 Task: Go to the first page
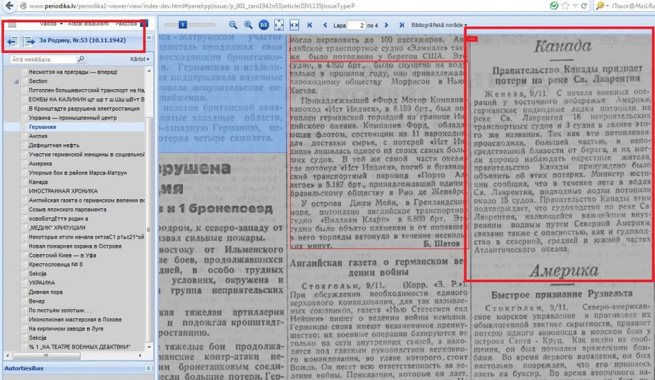(x=310, y=25)
